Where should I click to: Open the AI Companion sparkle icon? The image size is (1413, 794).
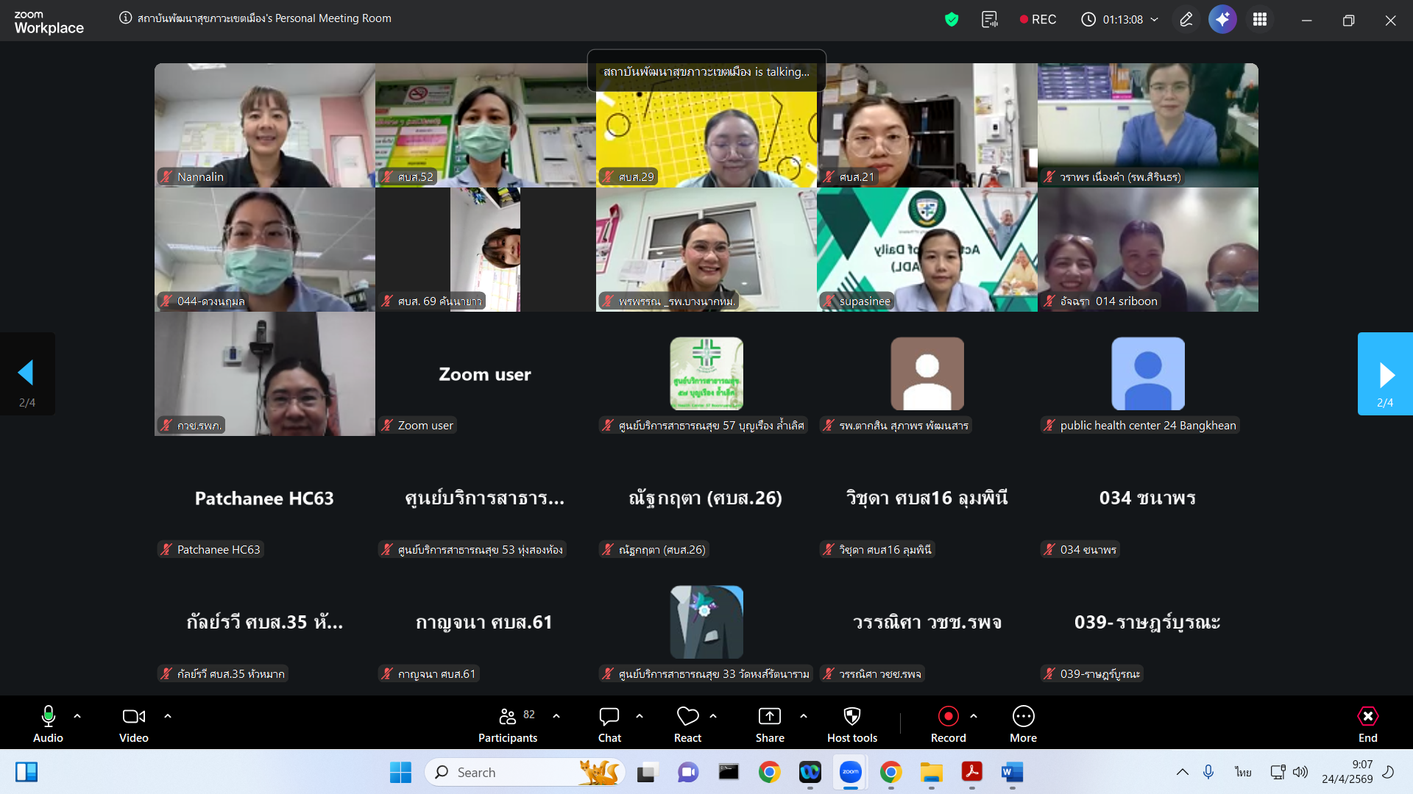[x=1222, y=20]
